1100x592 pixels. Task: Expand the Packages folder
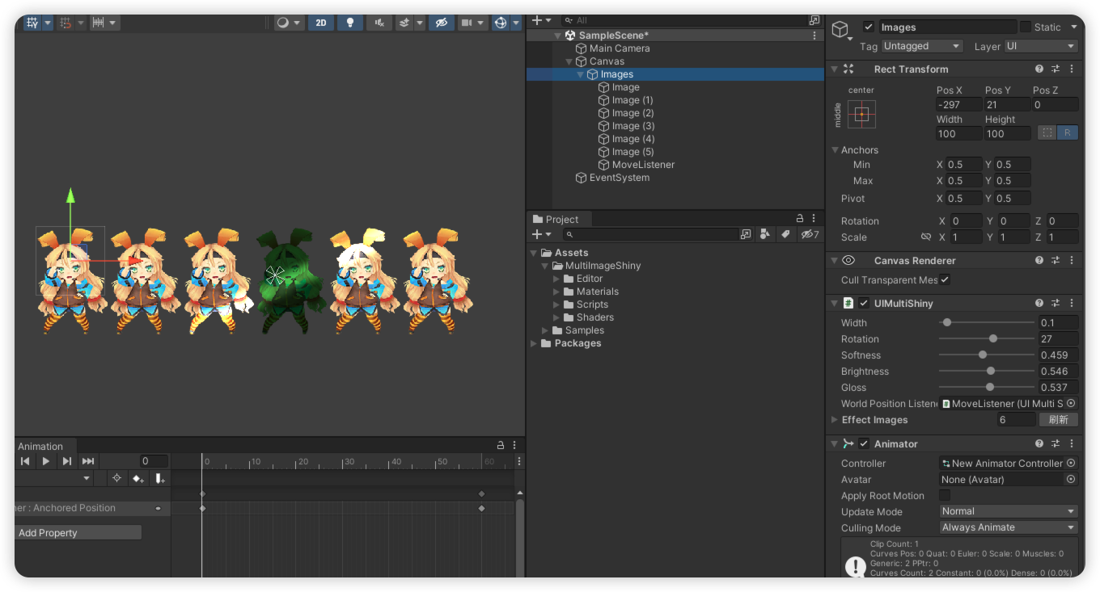pos(534,343)
